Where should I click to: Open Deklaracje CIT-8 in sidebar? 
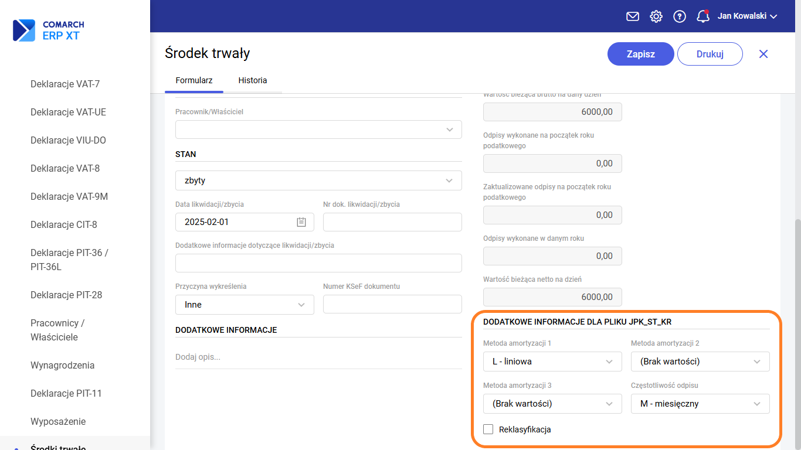(x=64, y=224)
